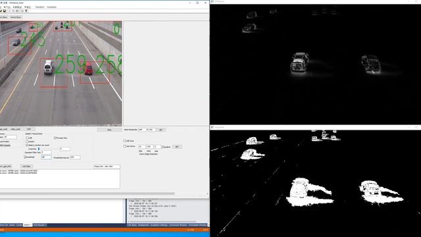Click the video_load button

tap(15, 129)
